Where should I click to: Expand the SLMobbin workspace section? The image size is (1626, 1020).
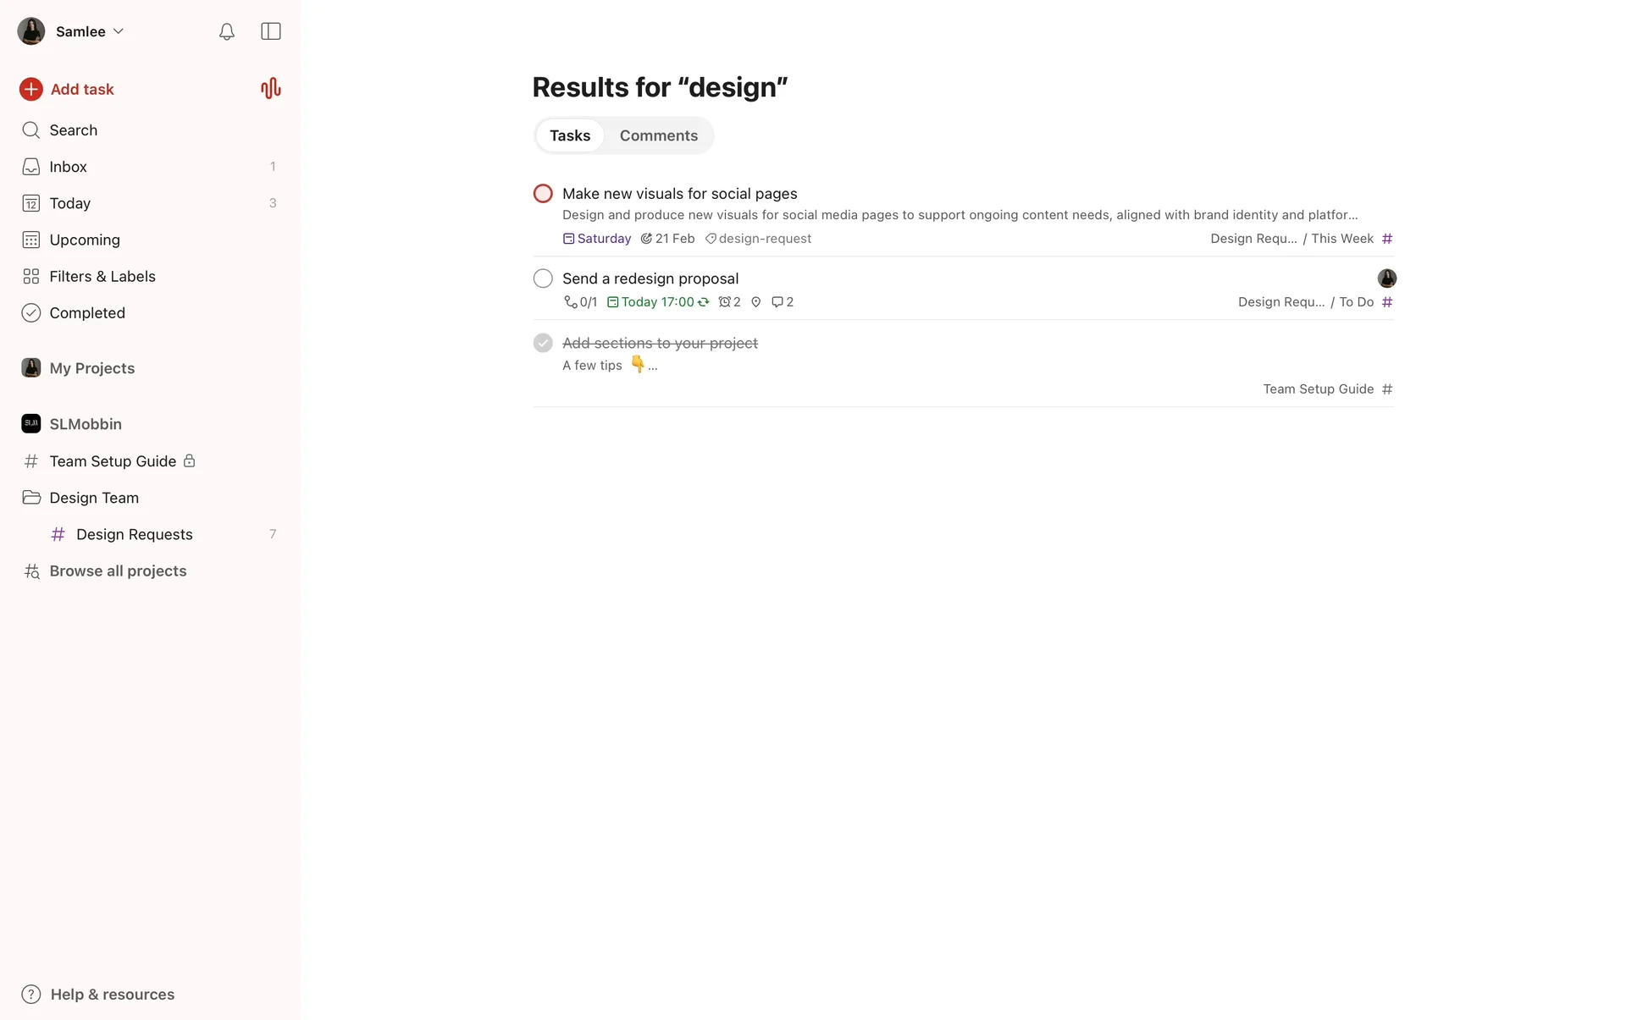(85, 424)
